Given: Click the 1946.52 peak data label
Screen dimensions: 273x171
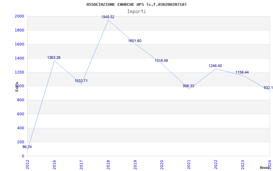Looking at the screenshot, I should click(x=108, y=17).
